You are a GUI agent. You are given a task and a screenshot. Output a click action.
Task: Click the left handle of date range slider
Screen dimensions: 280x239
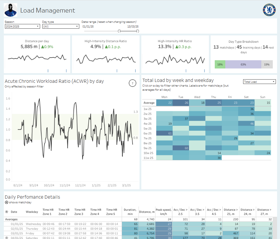tap(119, 31)
